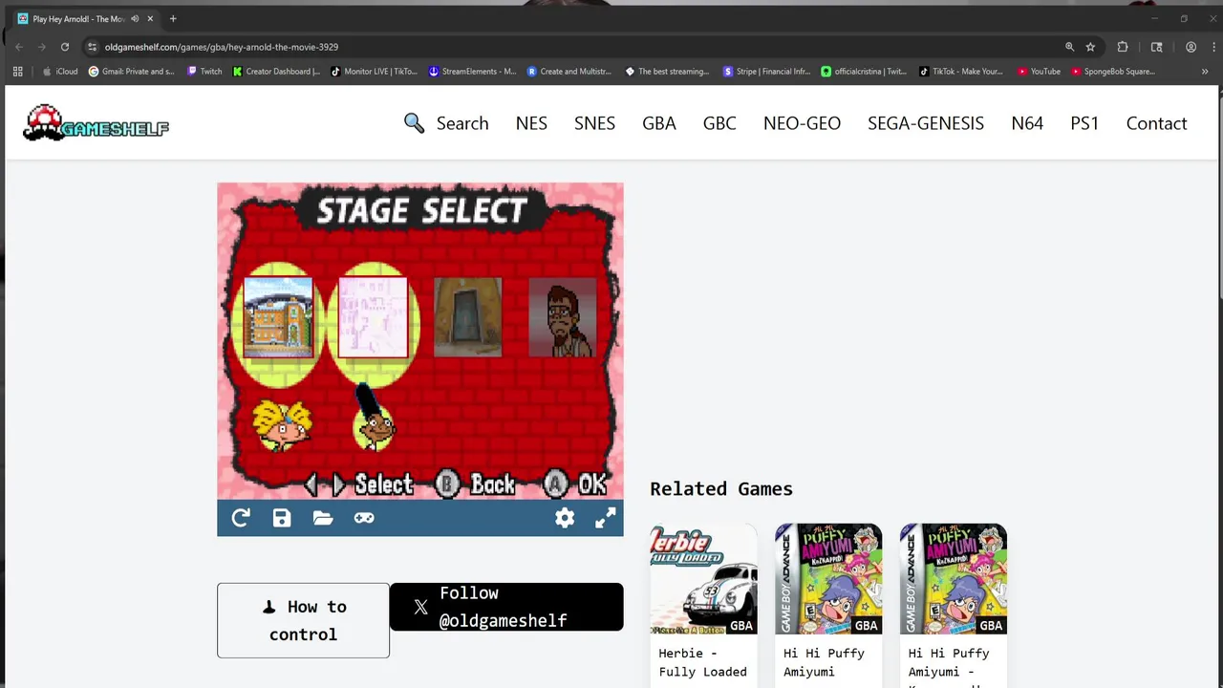This screenshot has height=688, width=1223.
Task: Click the Gameshelf mushroom logo
Action: 96,123
